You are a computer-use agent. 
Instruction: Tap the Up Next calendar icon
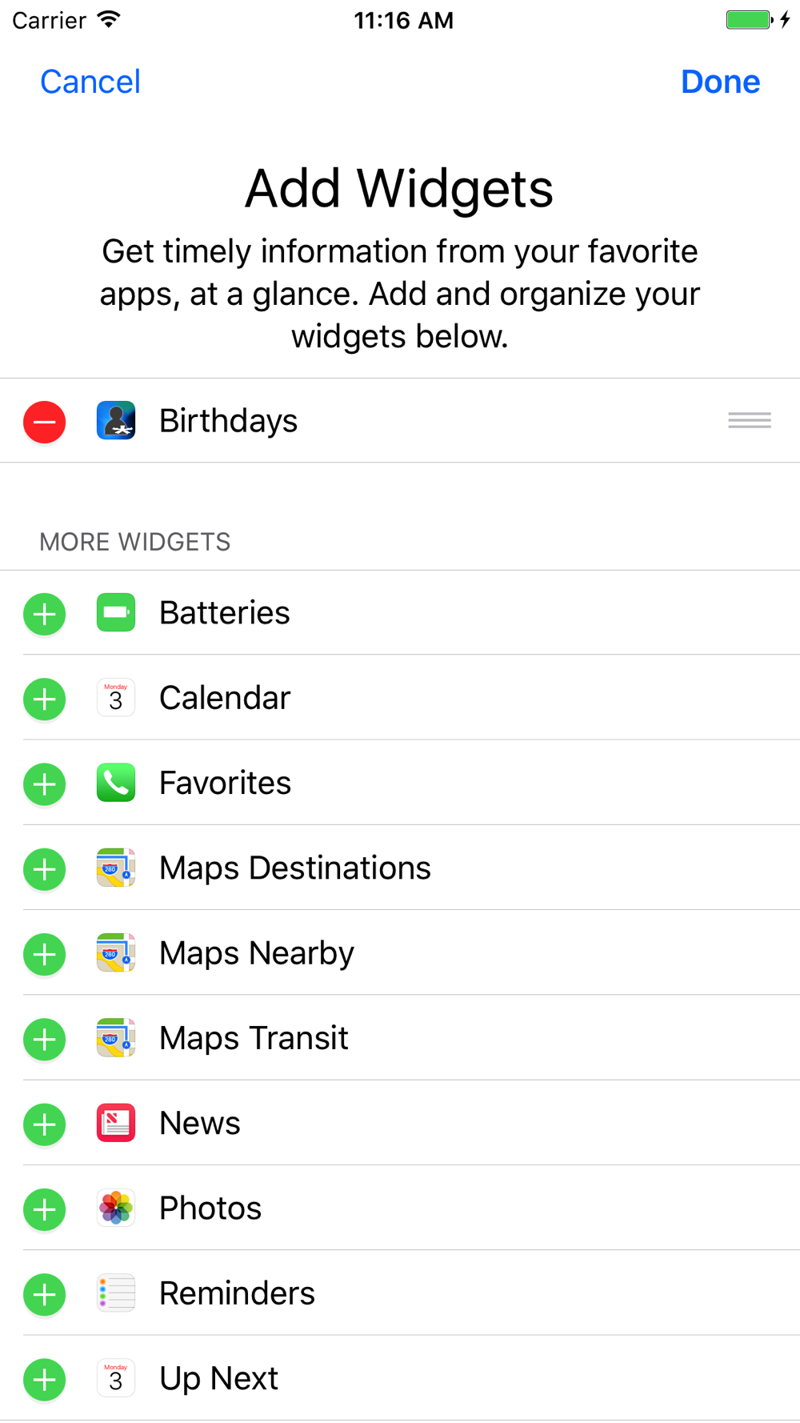(x=116, y=1378)
